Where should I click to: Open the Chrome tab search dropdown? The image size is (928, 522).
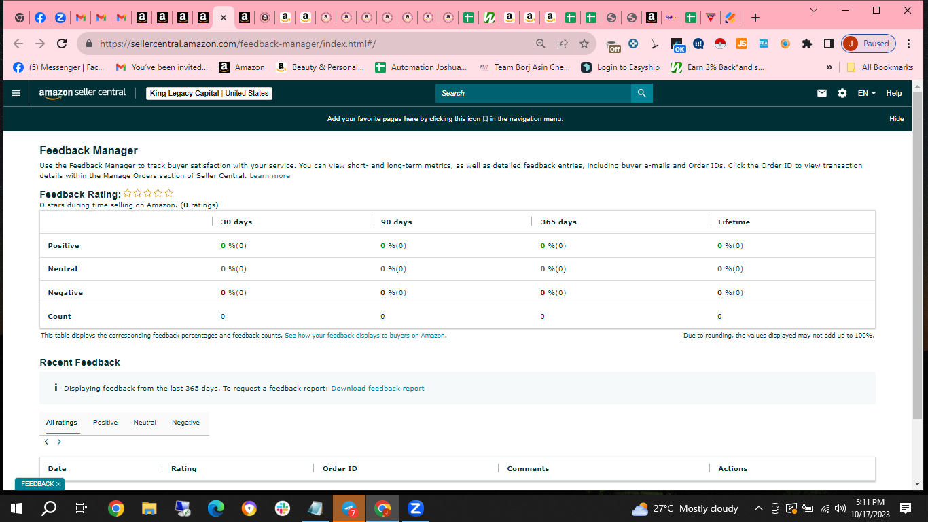tap(815, 10)
